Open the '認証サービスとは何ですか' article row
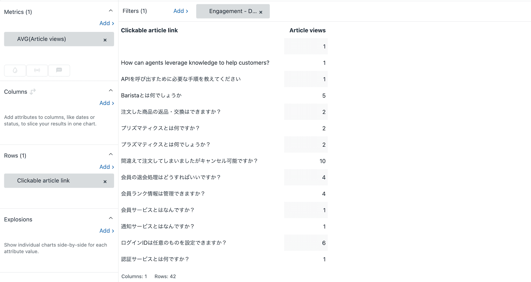 [155, 259]
